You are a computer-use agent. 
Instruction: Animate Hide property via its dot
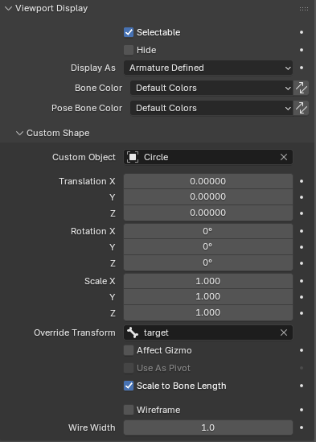[x=302, y=50]
